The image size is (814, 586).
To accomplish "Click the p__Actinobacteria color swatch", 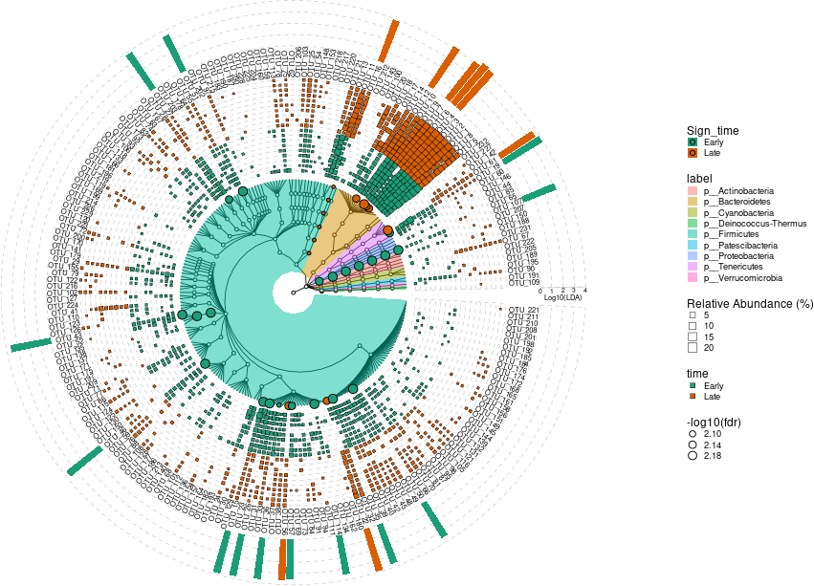I will (x=693, y=191).
